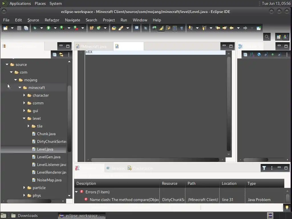The image size is (292, 219).
Task: Toggle Hide Non-Public Members green dot
Action: point(273,54)
